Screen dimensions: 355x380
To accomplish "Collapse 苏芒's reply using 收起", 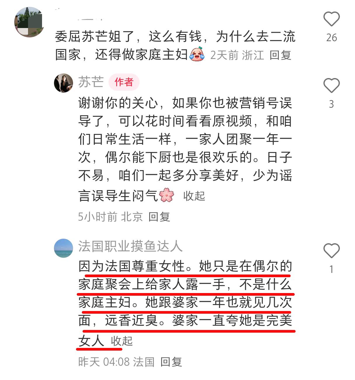I will click(x=194, y=196).
